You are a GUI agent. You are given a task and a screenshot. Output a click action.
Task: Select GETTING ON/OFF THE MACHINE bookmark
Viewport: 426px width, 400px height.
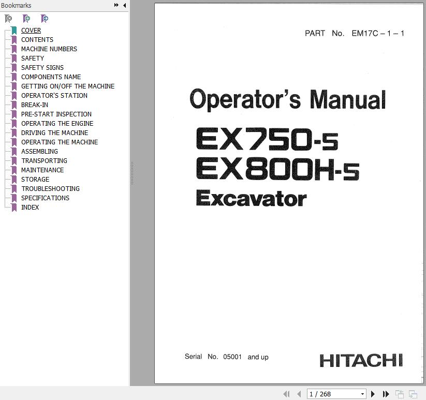[x=68, y=86]
